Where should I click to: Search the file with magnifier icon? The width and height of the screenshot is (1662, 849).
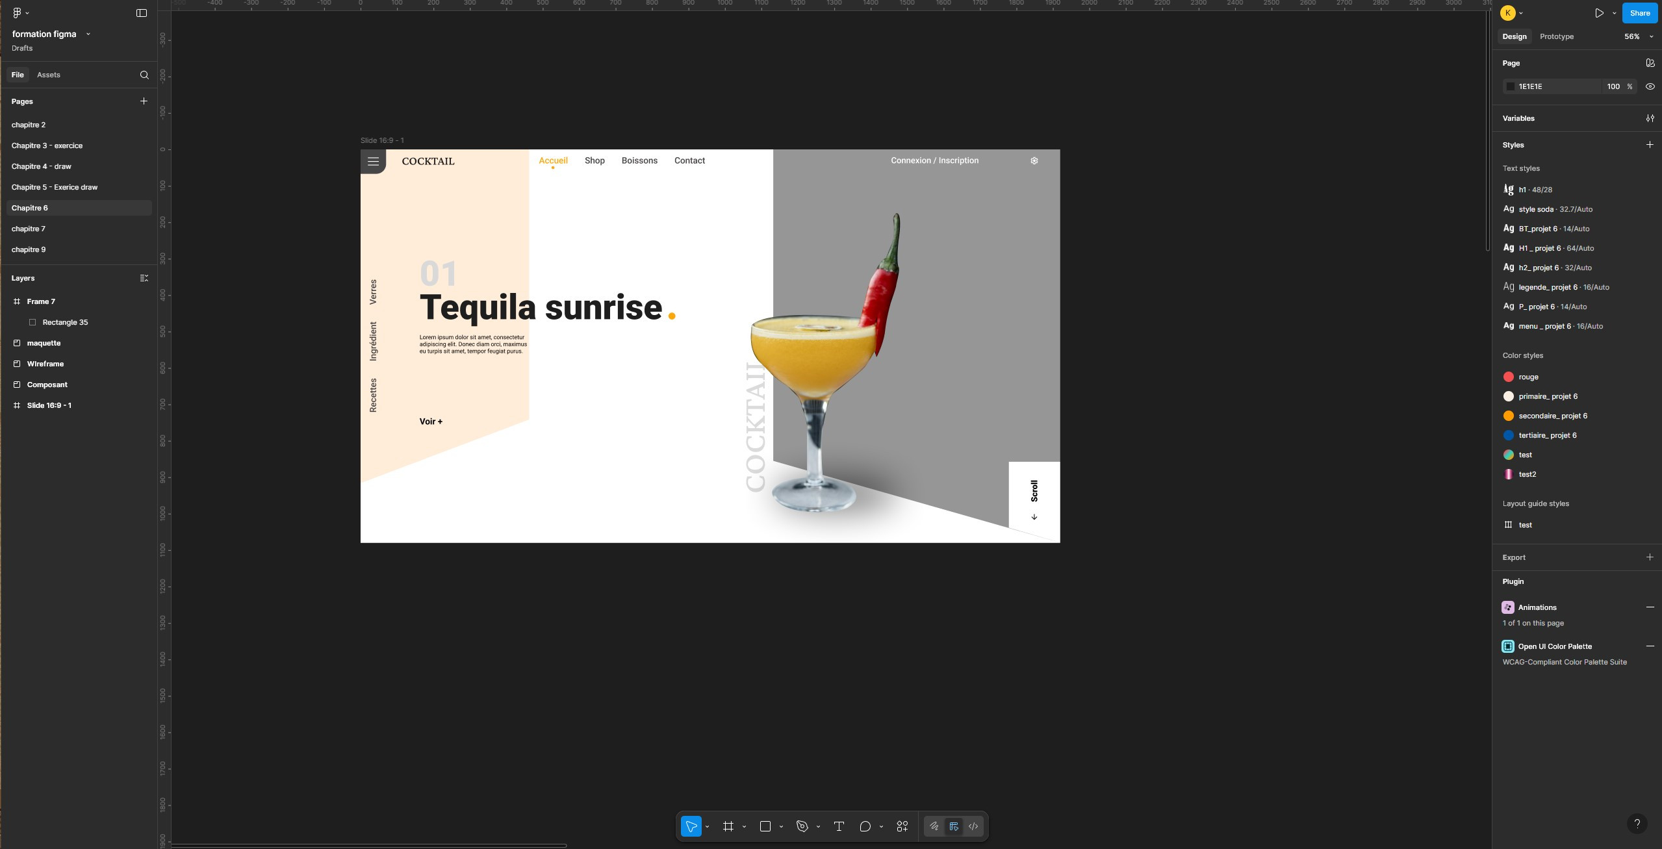[144, 75]
